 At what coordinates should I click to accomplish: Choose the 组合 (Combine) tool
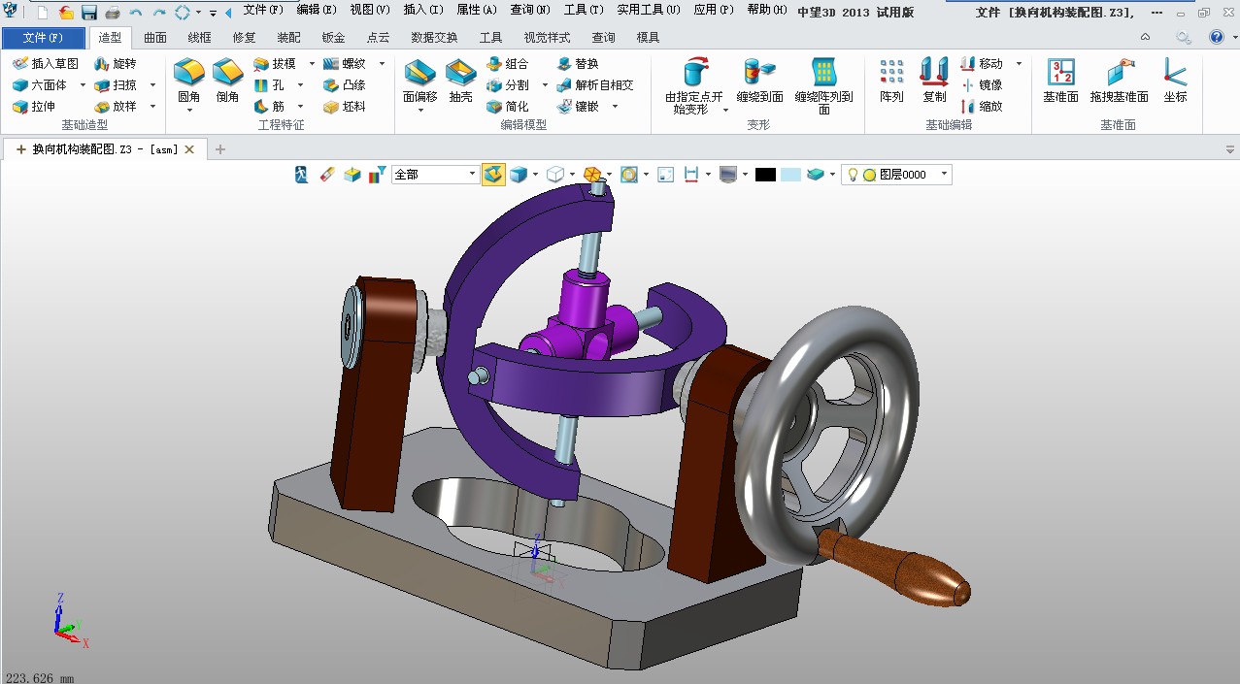508,63
